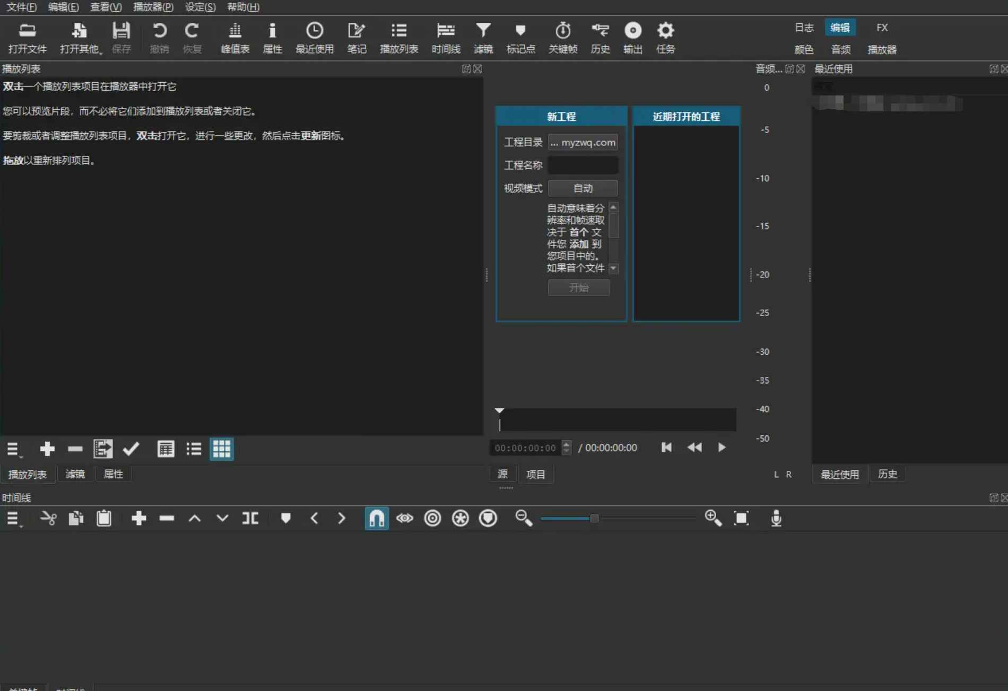Switch to the 滤镜 filters tab
Viewport: 1008px width, 691px height.
coord(75,474)
